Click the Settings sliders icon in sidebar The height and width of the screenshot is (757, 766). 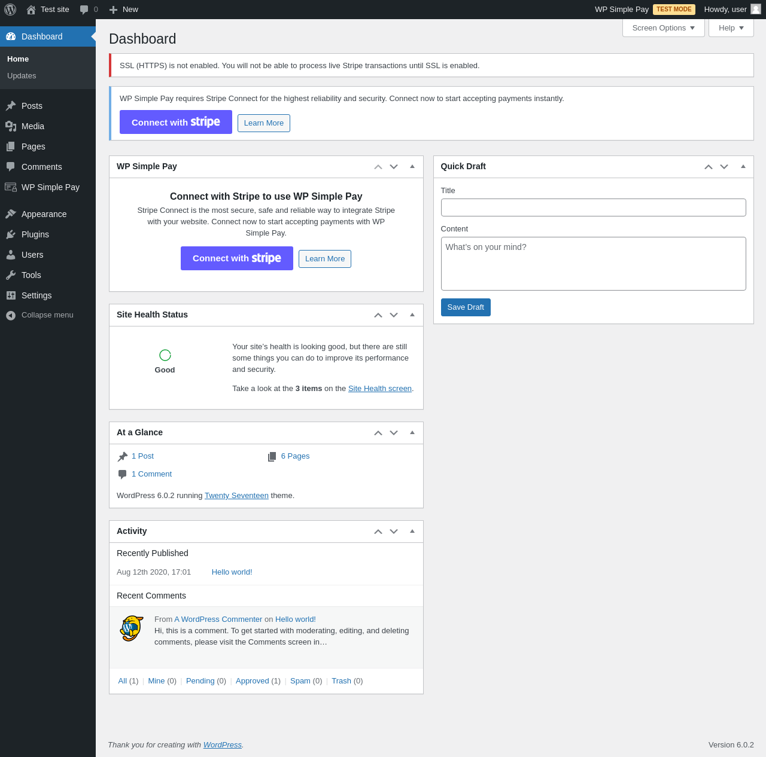(x=11, y=295)
